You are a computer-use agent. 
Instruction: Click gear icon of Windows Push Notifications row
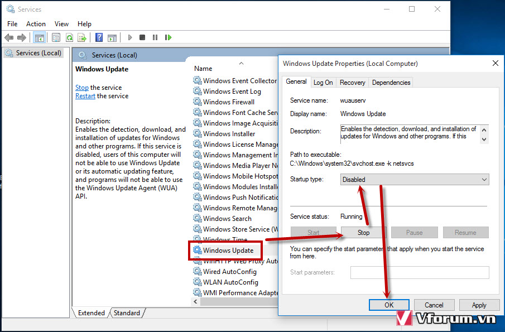(198, 197)
